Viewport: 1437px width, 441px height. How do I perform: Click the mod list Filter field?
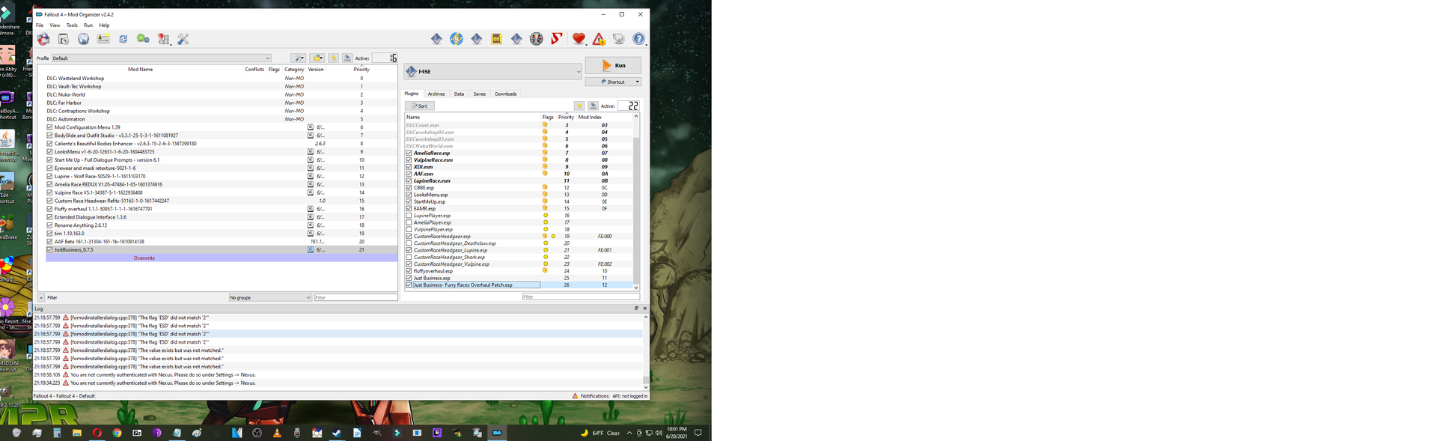(356, 297)
